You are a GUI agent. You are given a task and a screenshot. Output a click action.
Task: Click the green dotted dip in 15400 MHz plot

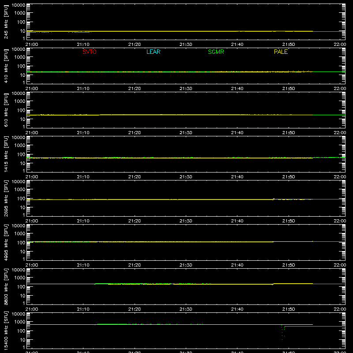pyautogui.click(x=283, y=337)
